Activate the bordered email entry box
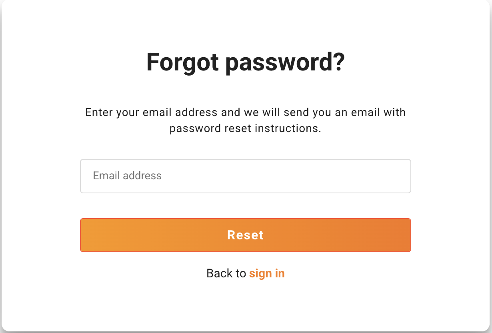The height and width of the screenshot is (333, 492). point(245,176)
